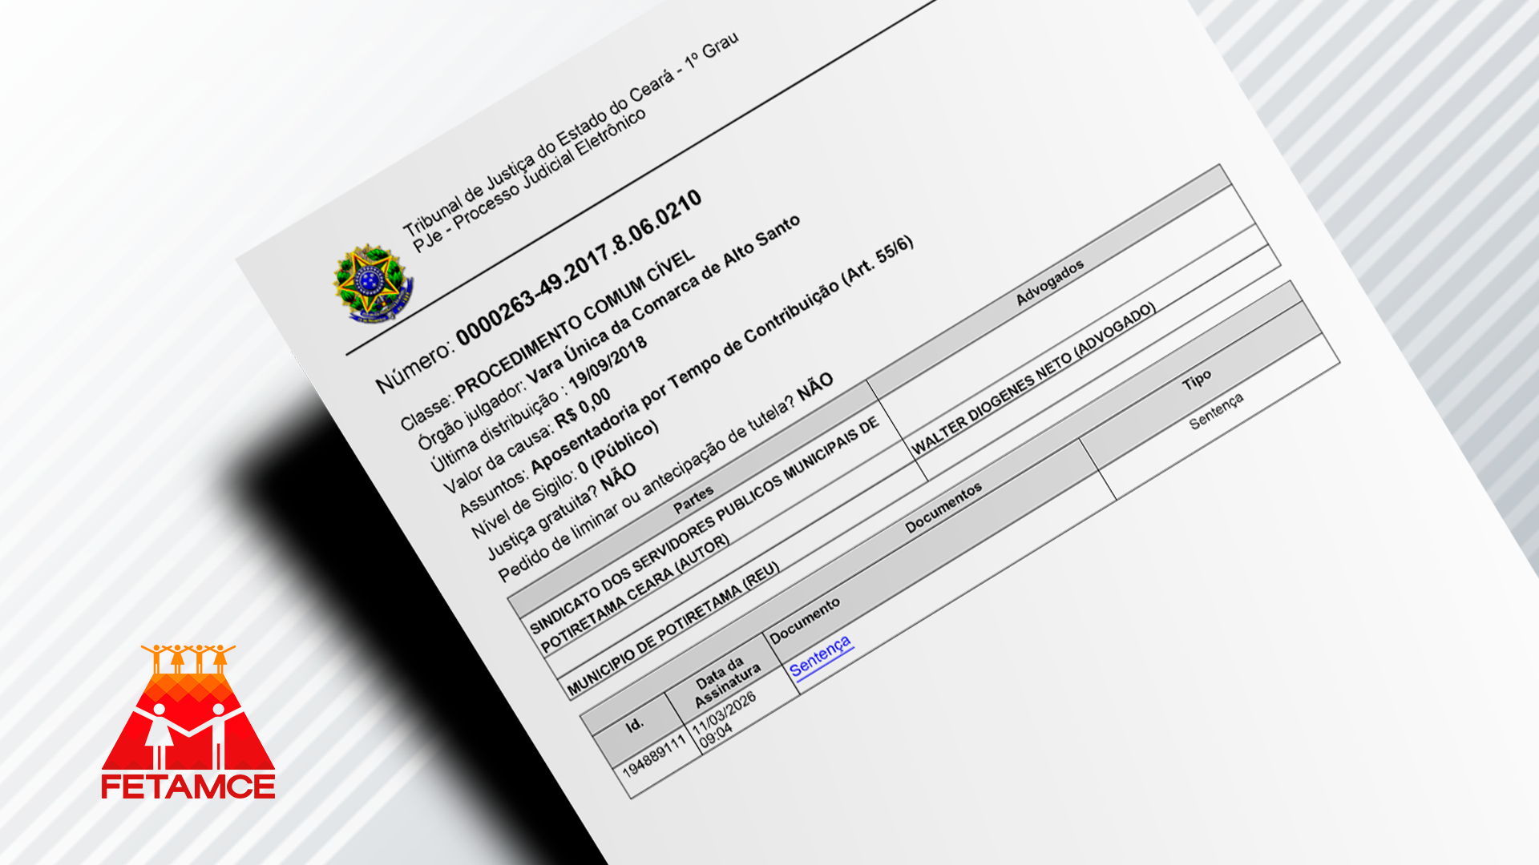Click the 'Justiça gratuita? NÃO' line
1539x865 pixels.
click(x=562, y=512)
